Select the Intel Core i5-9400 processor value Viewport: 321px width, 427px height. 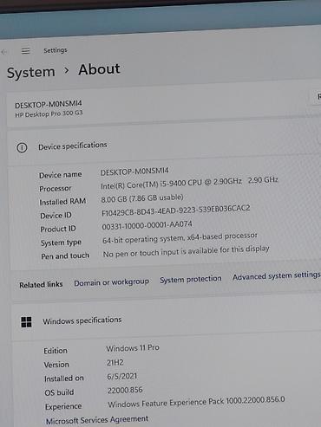pyautogui.click(x=189, y=183)
